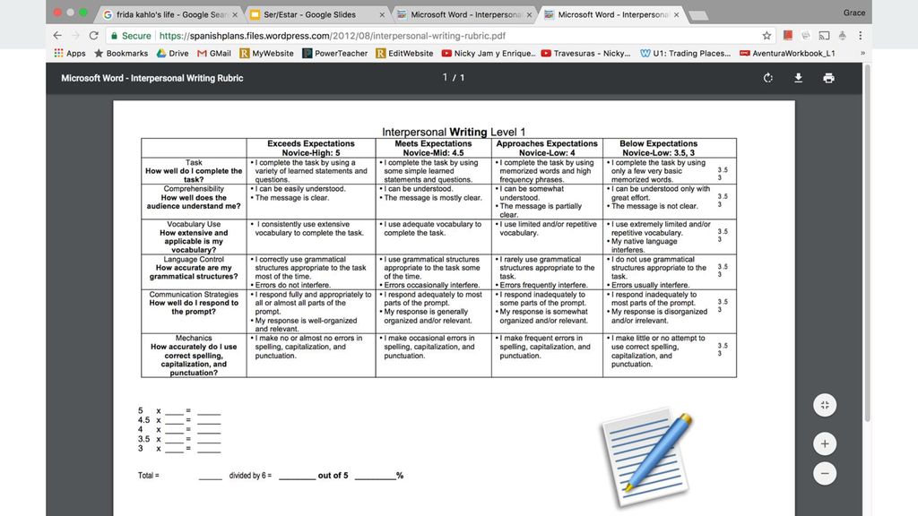The image size is (918, 516).
Task: Click the Secure lock indicator
Action: tap(131, 36)
